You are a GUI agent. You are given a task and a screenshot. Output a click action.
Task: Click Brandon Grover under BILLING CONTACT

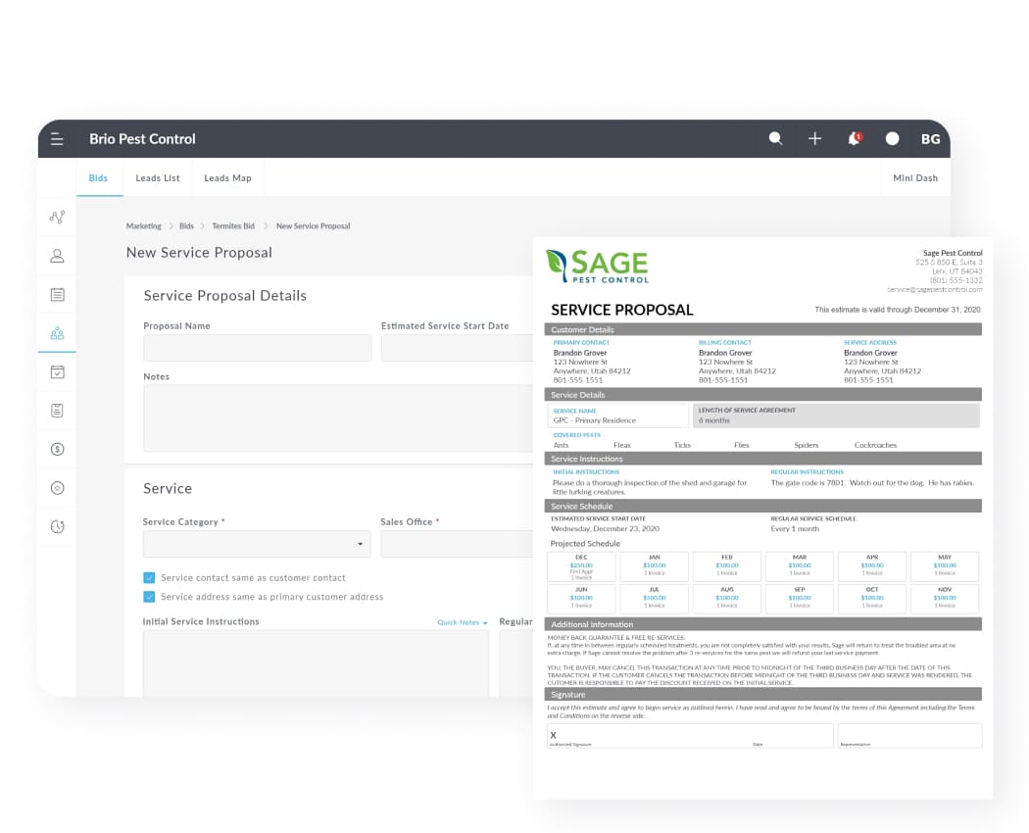point(725,353)
